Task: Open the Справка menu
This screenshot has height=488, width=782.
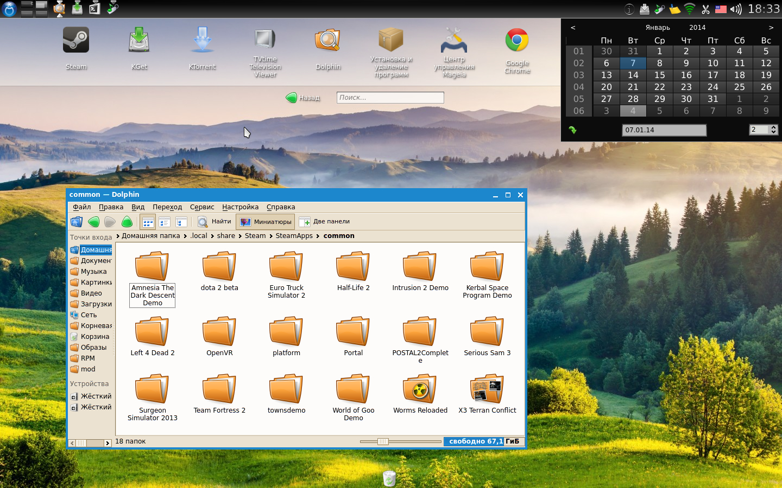Action: click(x=281, y=207)
